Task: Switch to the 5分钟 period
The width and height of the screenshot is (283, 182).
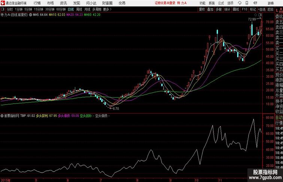Action: click(28, 9)
